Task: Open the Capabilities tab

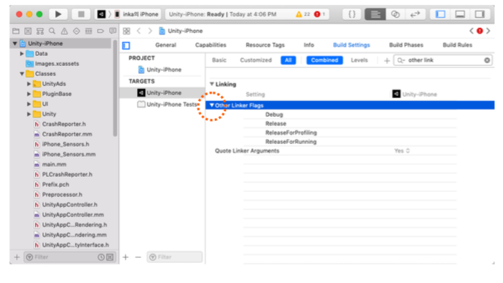Action: click(x=210, y=45)
